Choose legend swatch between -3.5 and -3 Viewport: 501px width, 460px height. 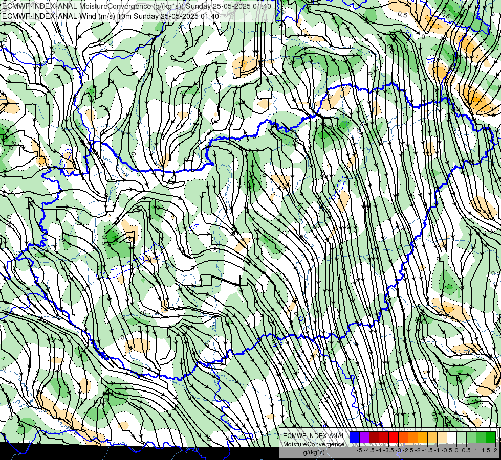394,437
